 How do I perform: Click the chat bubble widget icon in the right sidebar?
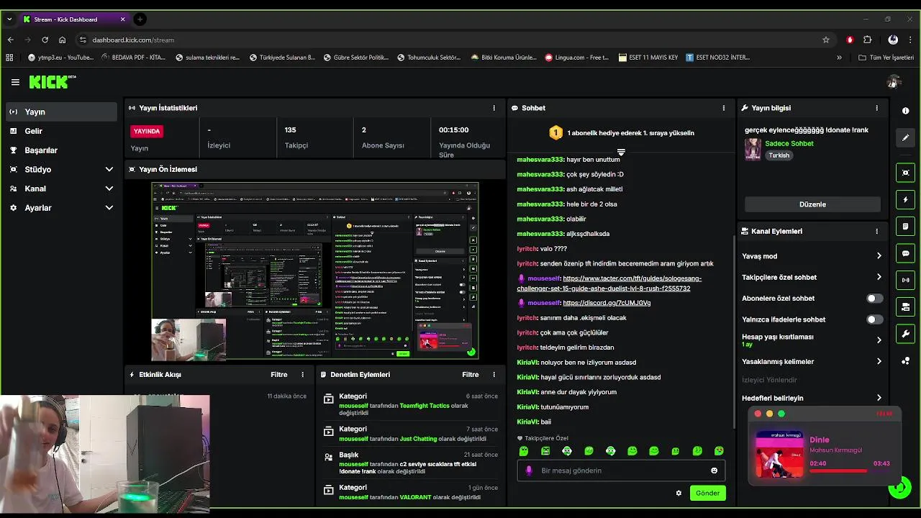[906, 253]
